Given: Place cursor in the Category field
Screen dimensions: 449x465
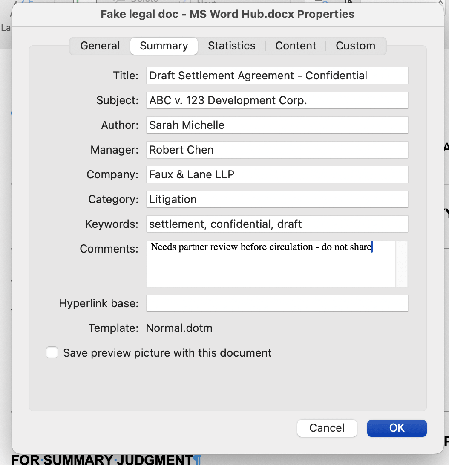Looking at the screenshot, I should [277, 200].
